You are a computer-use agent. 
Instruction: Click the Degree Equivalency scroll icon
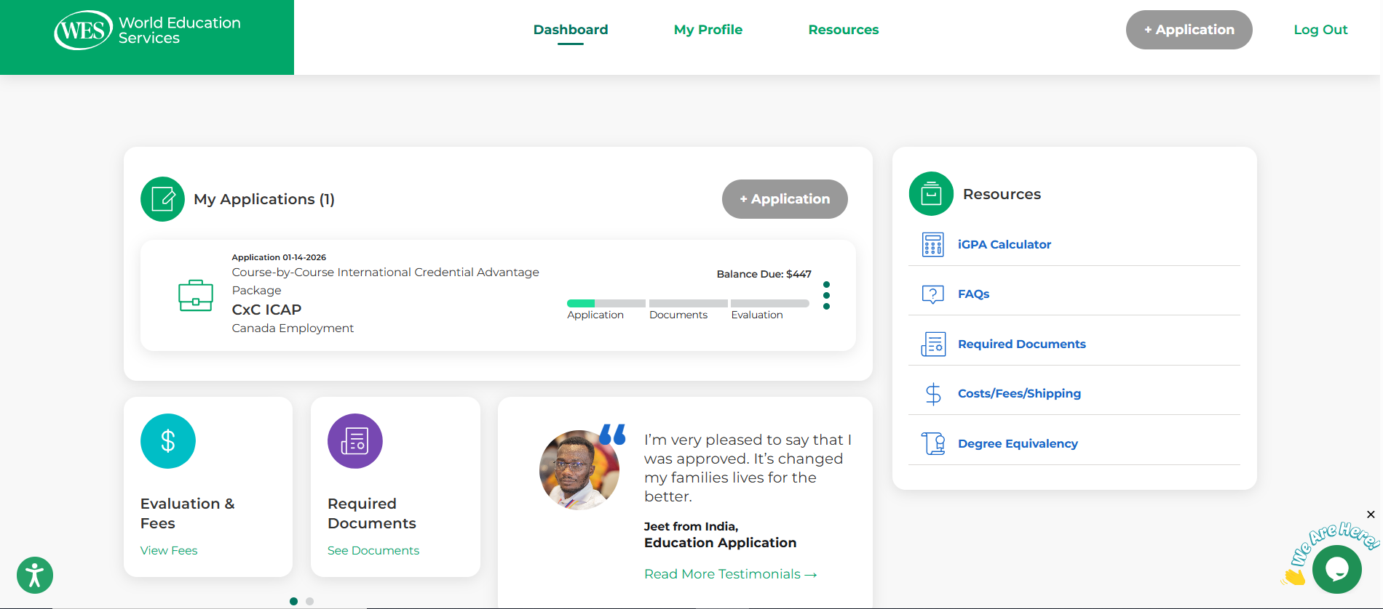tap(932, 443)
